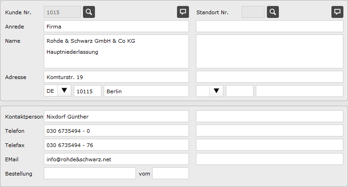
Task: Click the city field showing Berlin
Action: click(x=146, y=91)
